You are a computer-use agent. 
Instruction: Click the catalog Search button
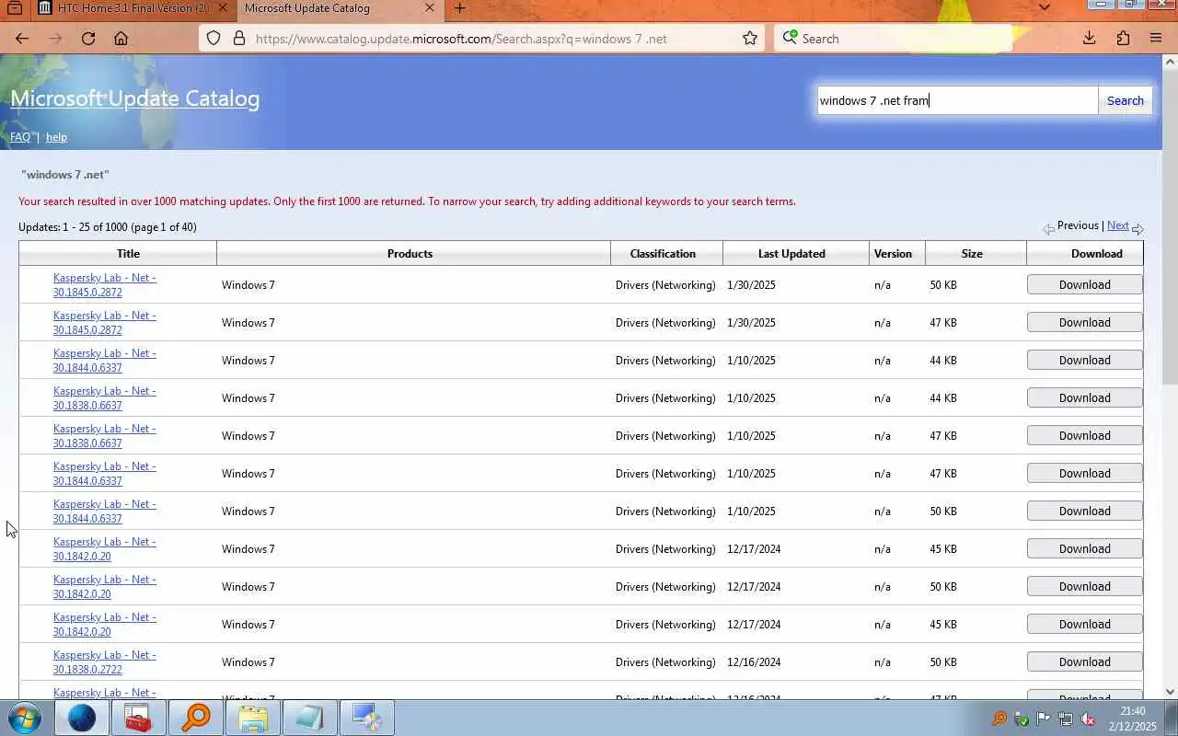(x=1125, y=100)
